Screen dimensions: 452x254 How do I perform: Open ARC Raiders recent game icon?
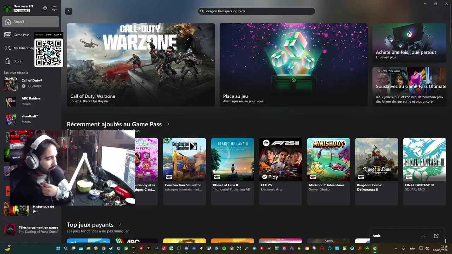point(11,102)
